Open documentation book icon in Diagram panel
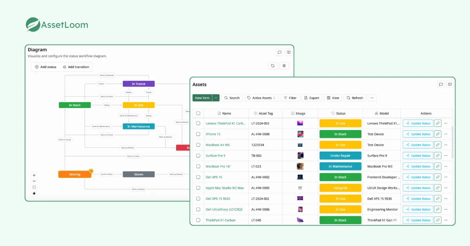Viewport: 470px width, 246px height. coord(289,52)
